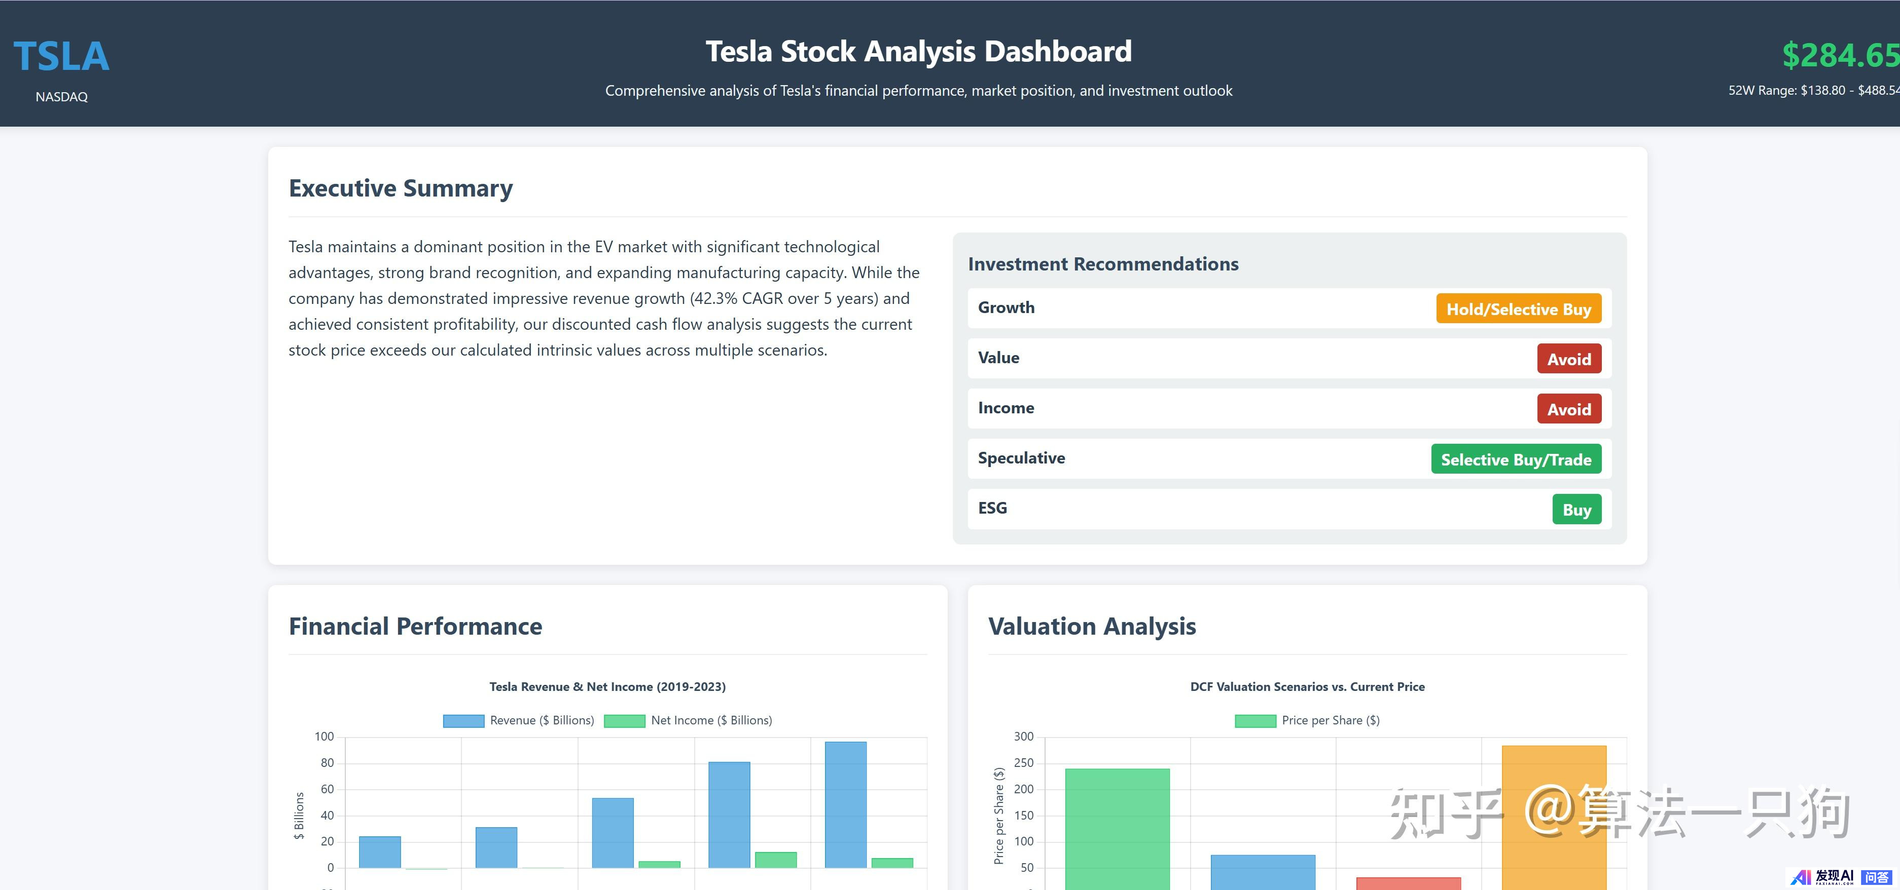The height and width of the screenshot is (890, 1900).
Task: Click the Valuation Analysis heading
Action: coord(1092,626)
